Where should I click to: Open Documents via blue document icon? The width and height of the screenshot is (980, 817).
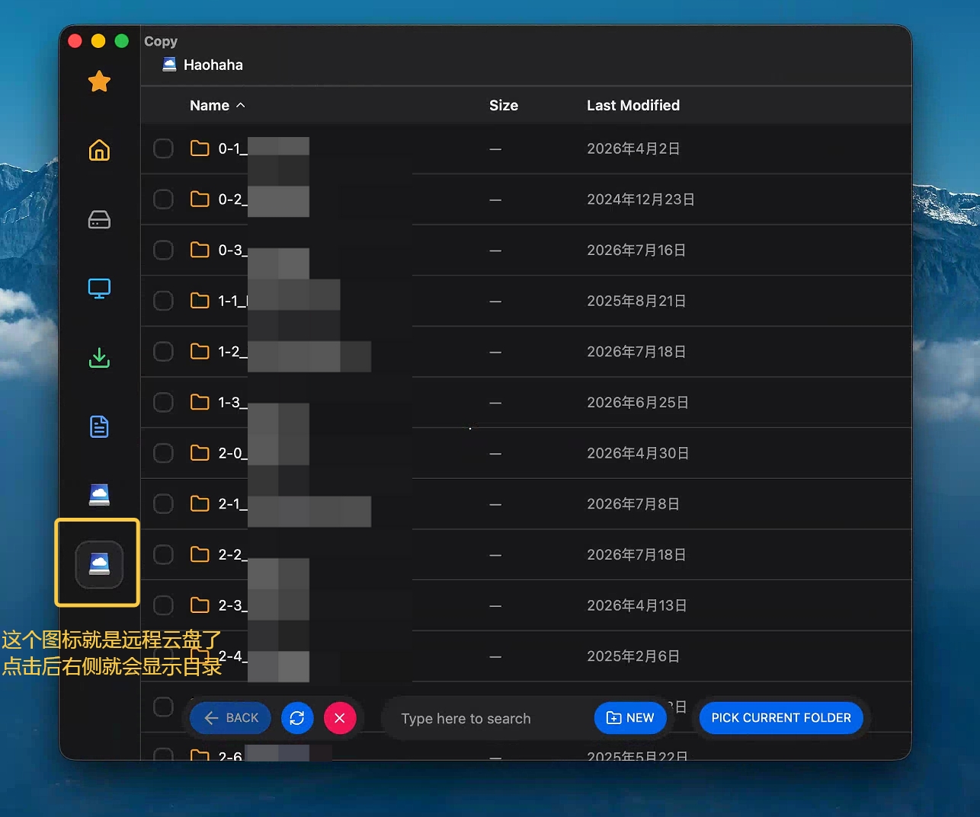tap(99, 426)
